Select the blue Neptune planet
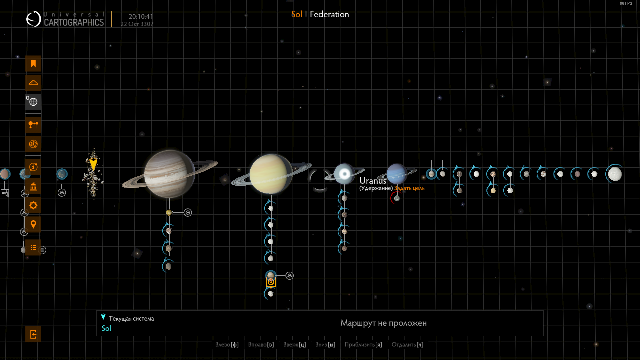The width and height of the screenshot is (640, 360). click(x=397, y=174)
